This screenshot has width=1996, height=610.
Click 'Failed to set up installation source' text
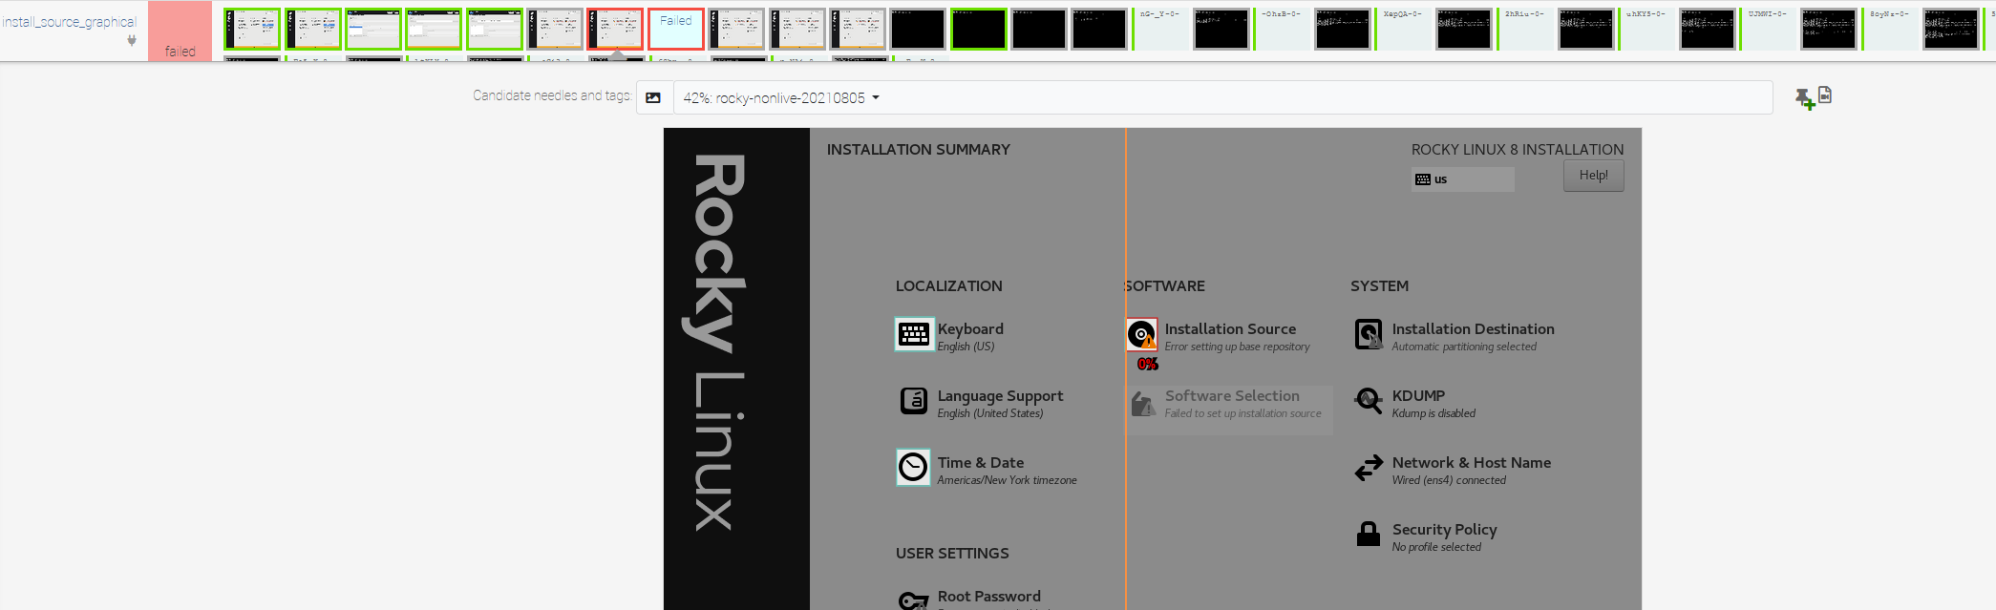pos(1242,413)
